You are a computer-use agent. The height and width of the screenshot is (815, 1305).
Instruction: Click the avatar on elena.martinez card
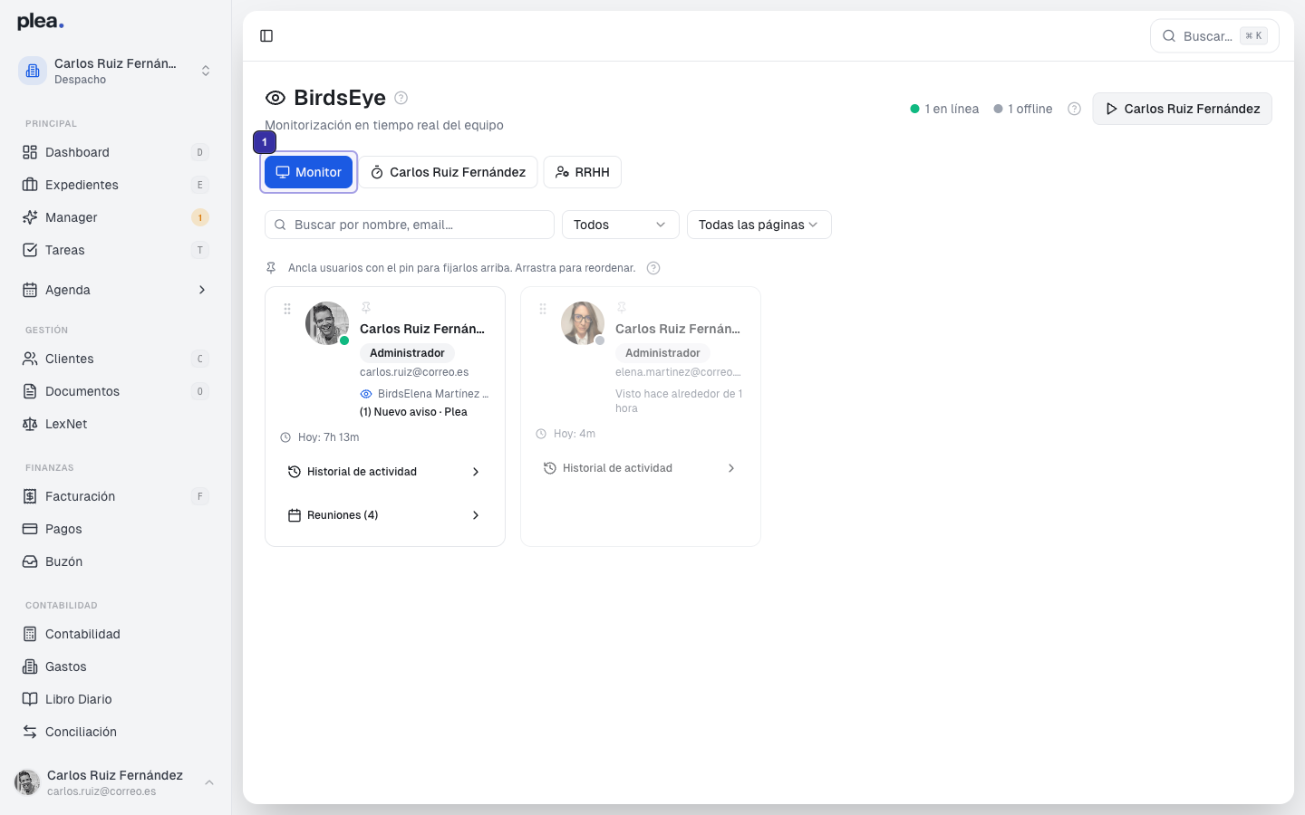click(x=583, y=323)
